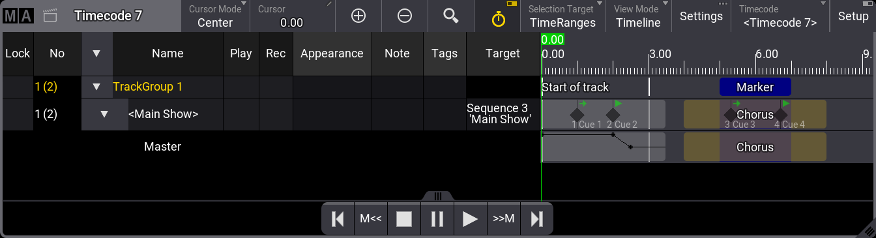This screenshot has width=876, height=238.
Task: Click the MA logo icon
Action: point(18,16)
